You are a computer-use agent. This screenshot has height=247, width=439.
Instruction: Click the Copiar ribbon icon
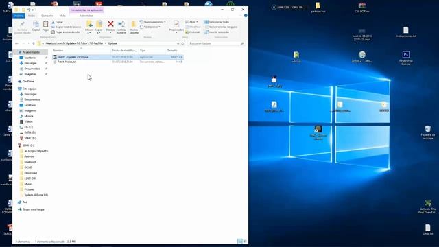36,26
